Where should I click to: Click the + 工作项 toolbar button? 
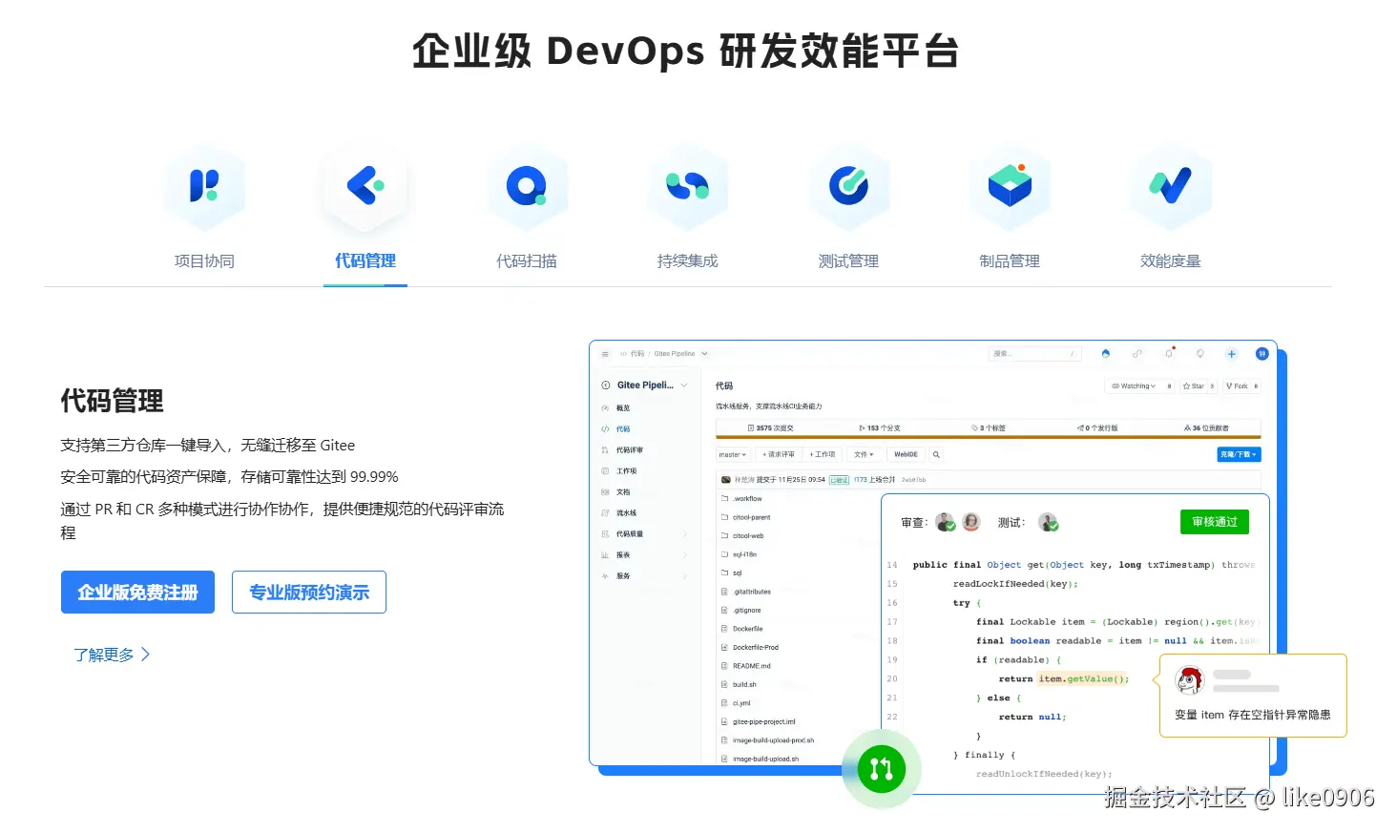(823, 455)
